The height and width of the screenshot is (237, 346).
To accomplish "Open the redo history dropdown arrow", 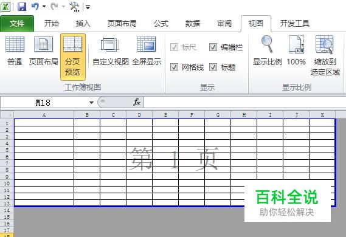I will tap(63, 7).
